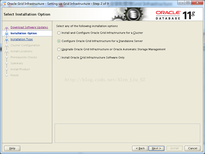Click the Install Locations step text
Image resolution: width=205 pixels, height=154 pixels.
pyautogui.click(x=21, y=51)
